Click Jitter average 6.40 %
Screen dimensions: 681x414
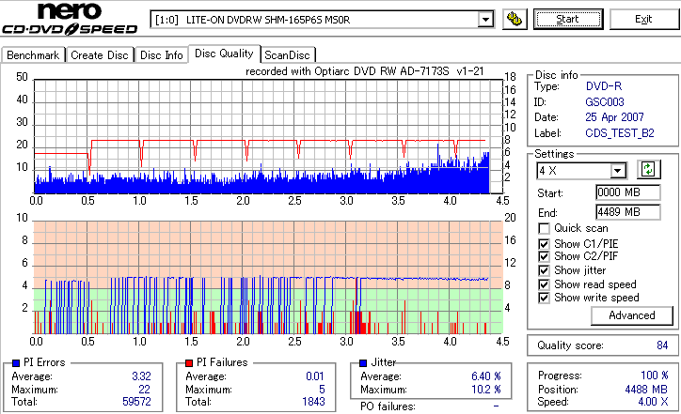486,376
